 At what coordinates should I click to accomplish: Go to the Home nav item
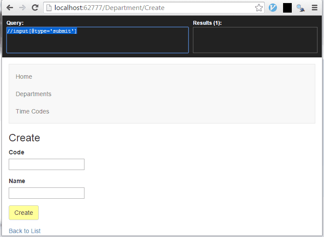point(24,77)
